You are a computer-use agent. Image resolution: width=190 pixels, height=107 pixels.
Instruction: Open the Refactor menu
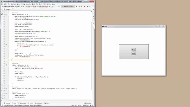tap(29, 4)
